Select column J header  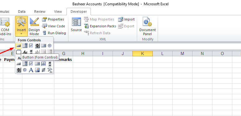pyautogui.click(x=123, y=53)
